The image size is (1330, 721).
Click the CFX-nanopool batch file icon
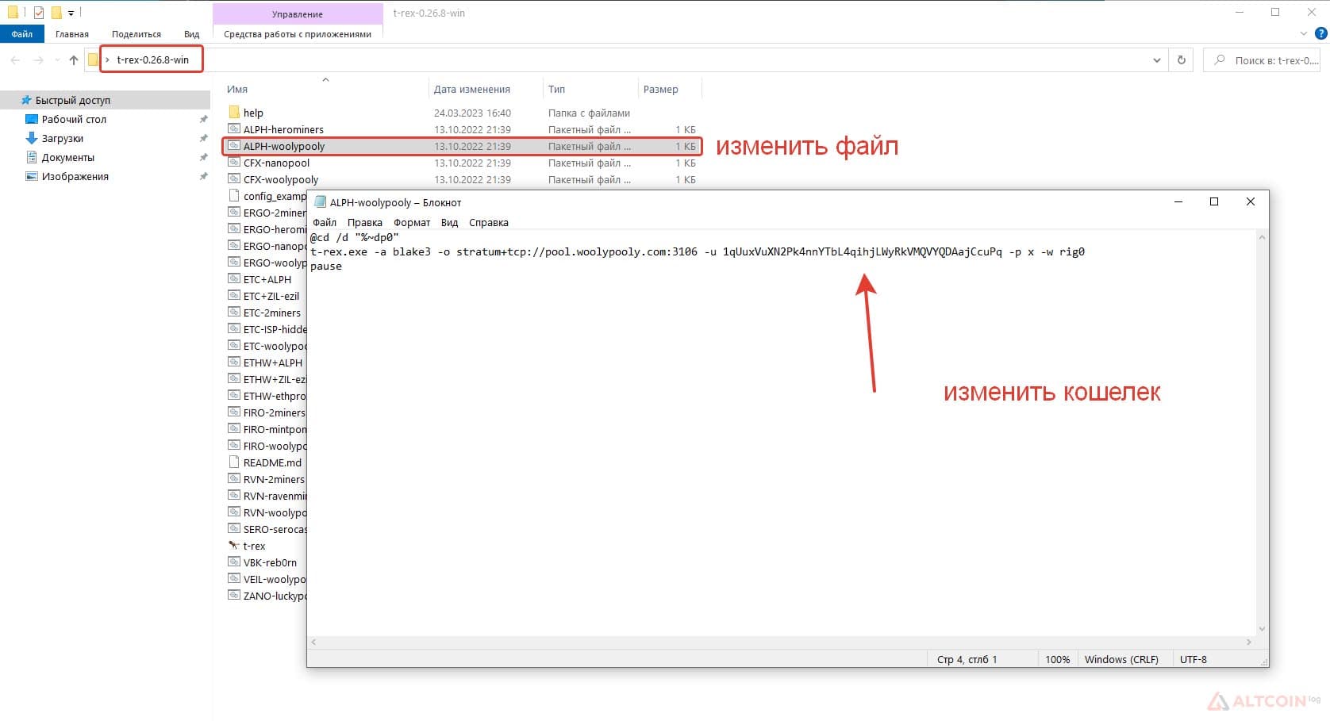(x=234, y=163)
